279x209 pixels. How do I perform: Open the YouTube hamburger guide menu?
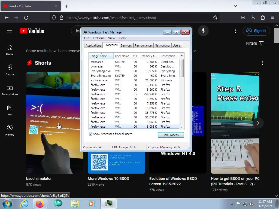pos(10,31)
